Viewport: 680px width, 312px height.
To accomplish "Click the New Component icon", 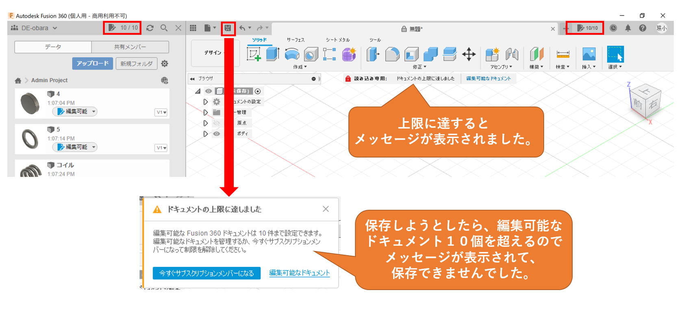I will pos(492,54).
